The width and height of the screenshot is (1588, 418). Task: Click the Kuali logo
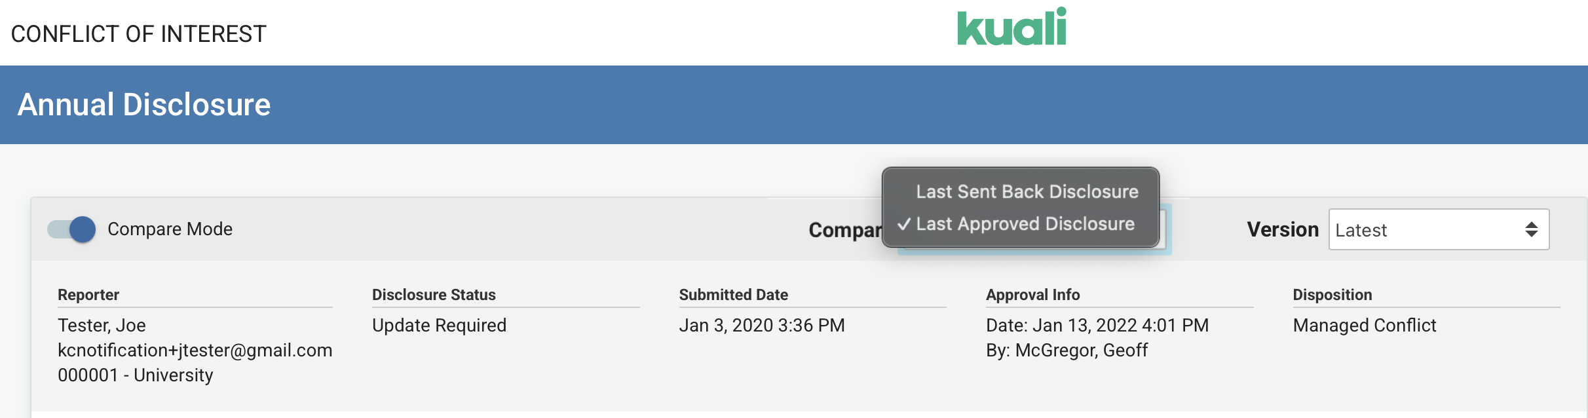[1011, 28]
